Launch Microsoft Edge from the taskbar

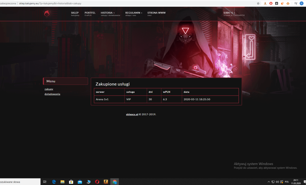pos(54,182)
